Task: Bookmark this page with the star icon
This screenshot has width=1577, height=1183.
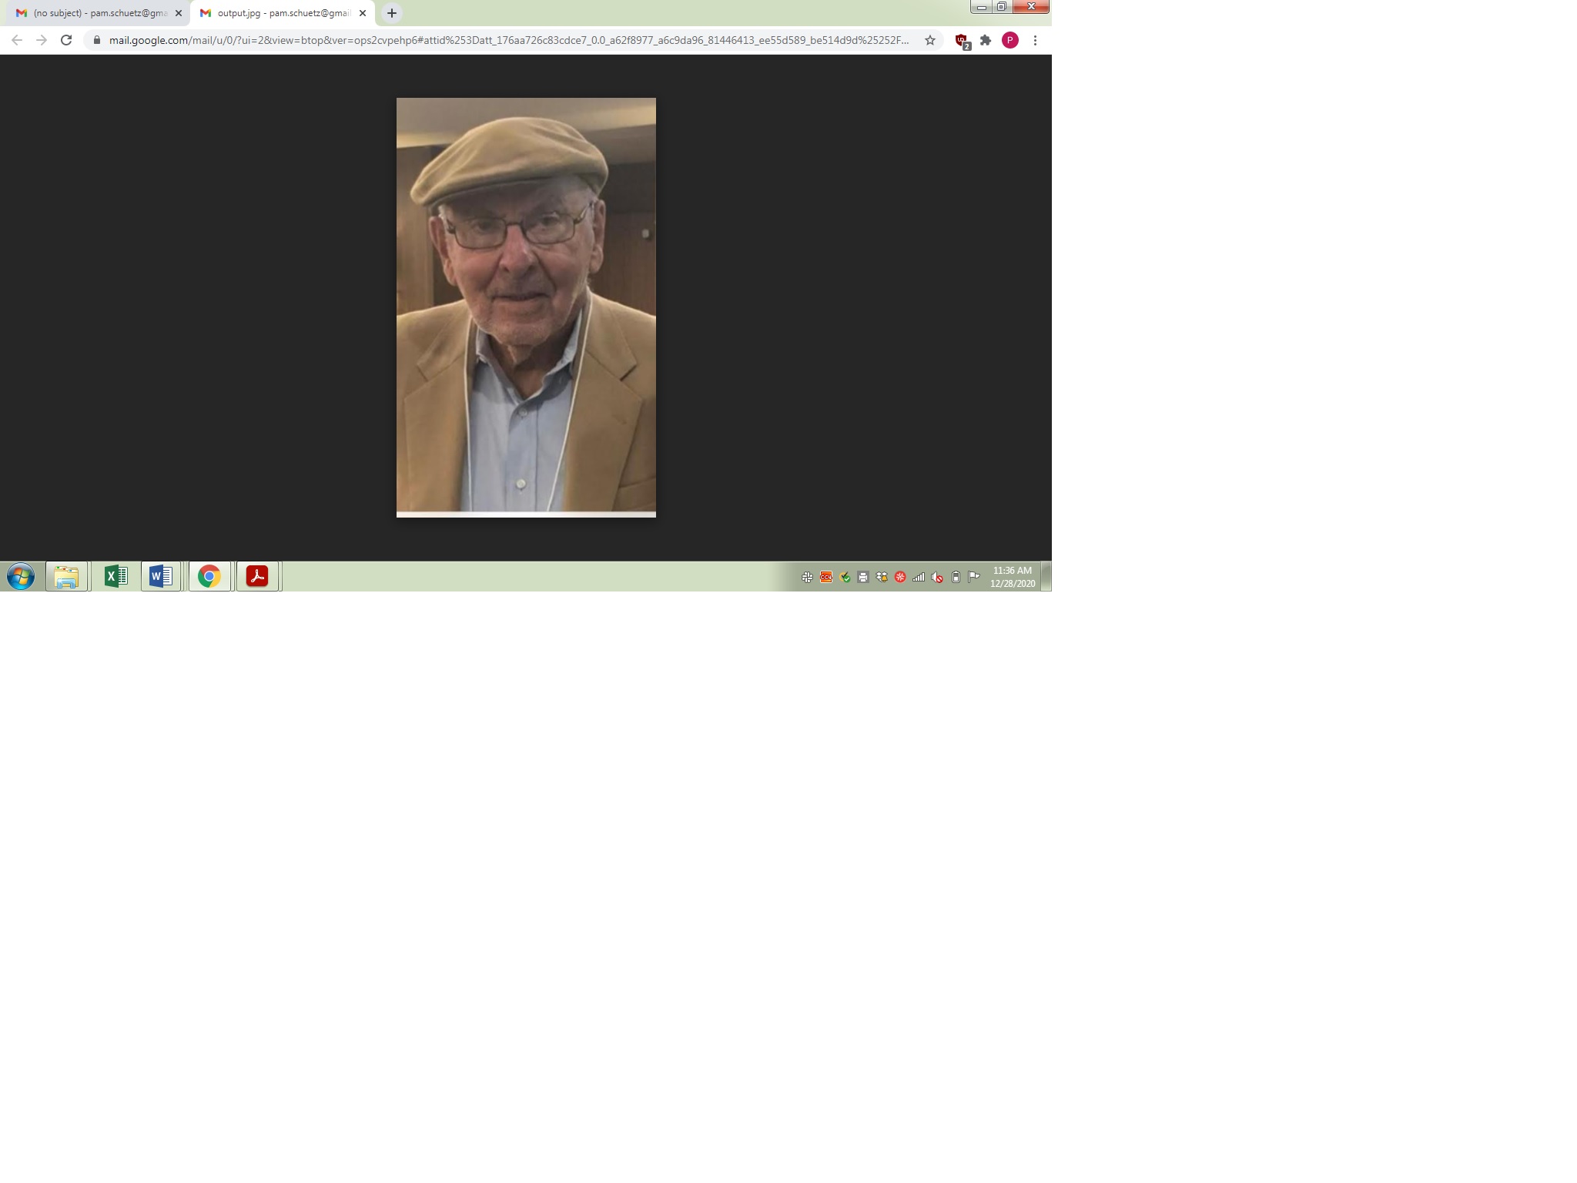Action: pyautogui.click(x=930, y=40)
